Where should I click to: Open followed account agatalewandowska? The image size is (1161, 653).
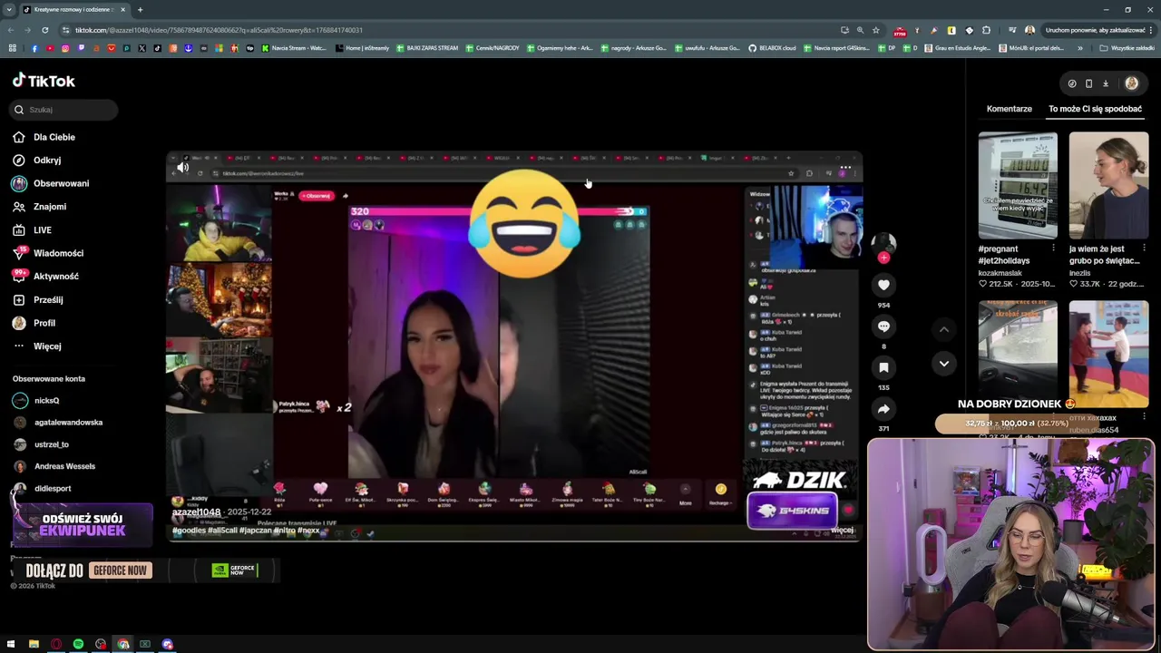[x=68, y=423]
